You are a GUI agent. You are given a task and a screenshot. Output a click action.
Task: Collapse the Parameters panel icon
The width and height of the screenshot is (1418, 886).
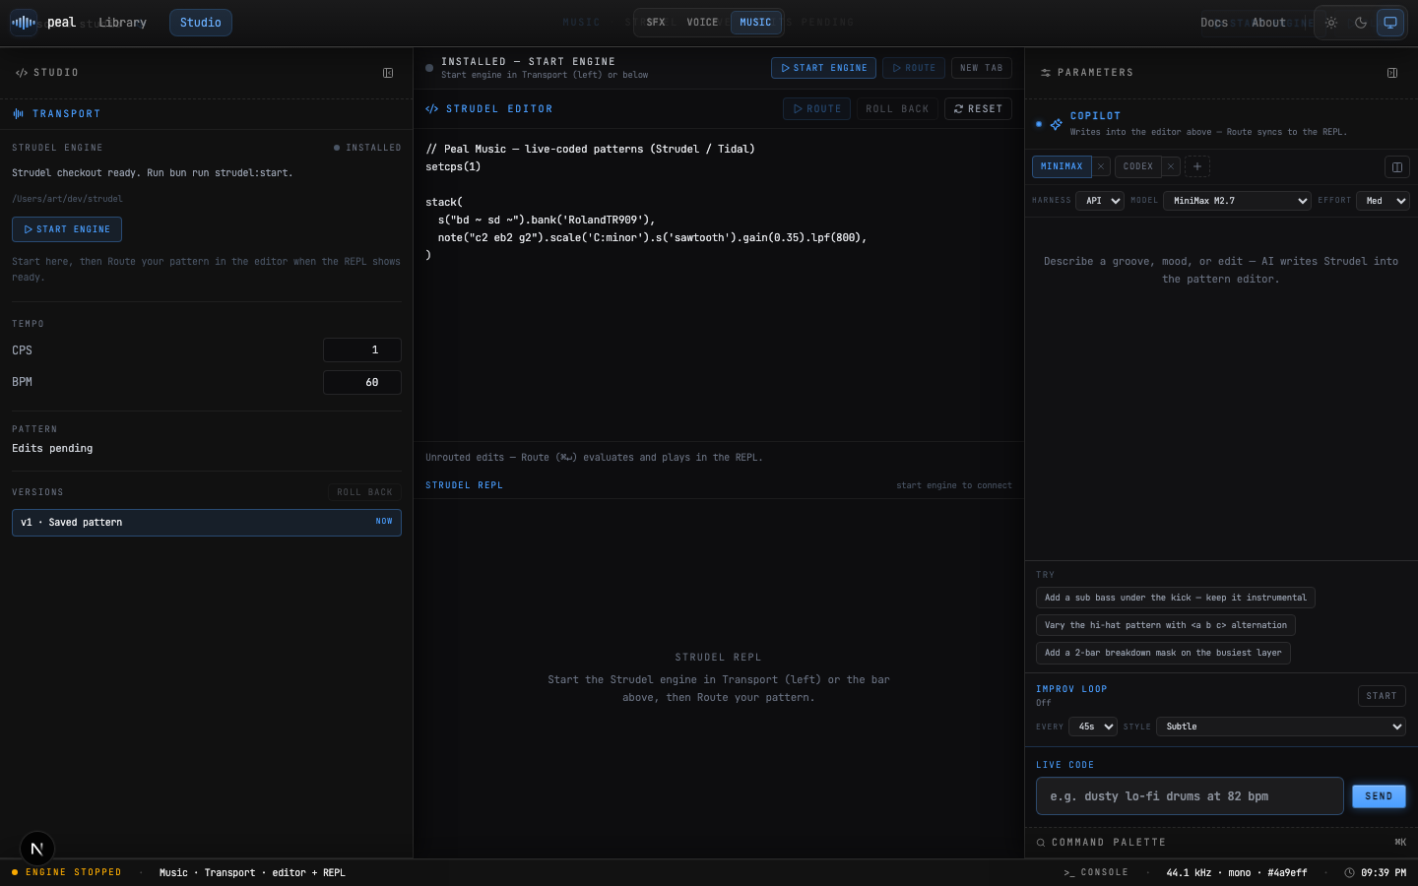(x=1392, y=73)
